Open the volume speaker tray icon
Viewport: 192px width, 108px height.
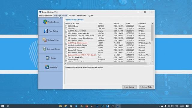click(x=169, y=106)
